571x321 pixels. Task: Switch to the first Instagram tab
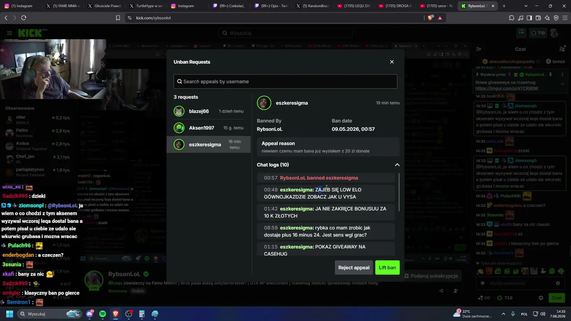[21, 6]
